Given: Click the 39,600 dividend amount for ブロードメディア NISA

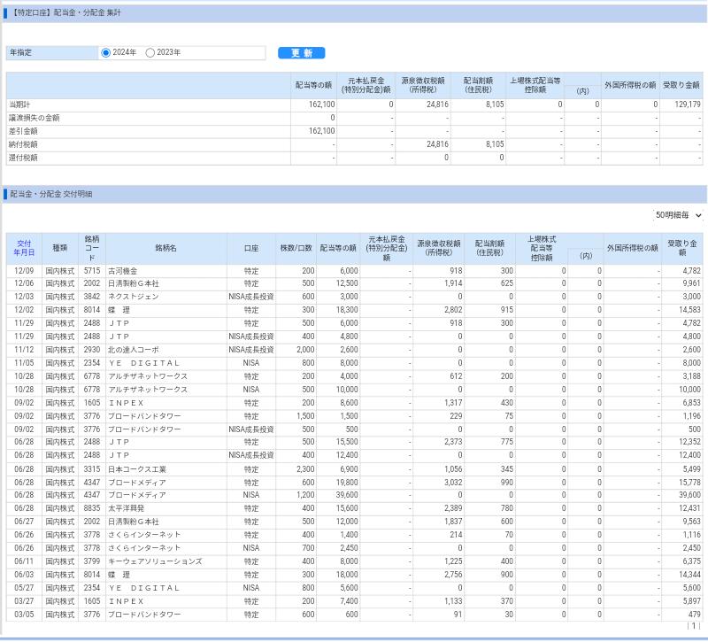Looking at the screenshot, I should coord(347,495).
